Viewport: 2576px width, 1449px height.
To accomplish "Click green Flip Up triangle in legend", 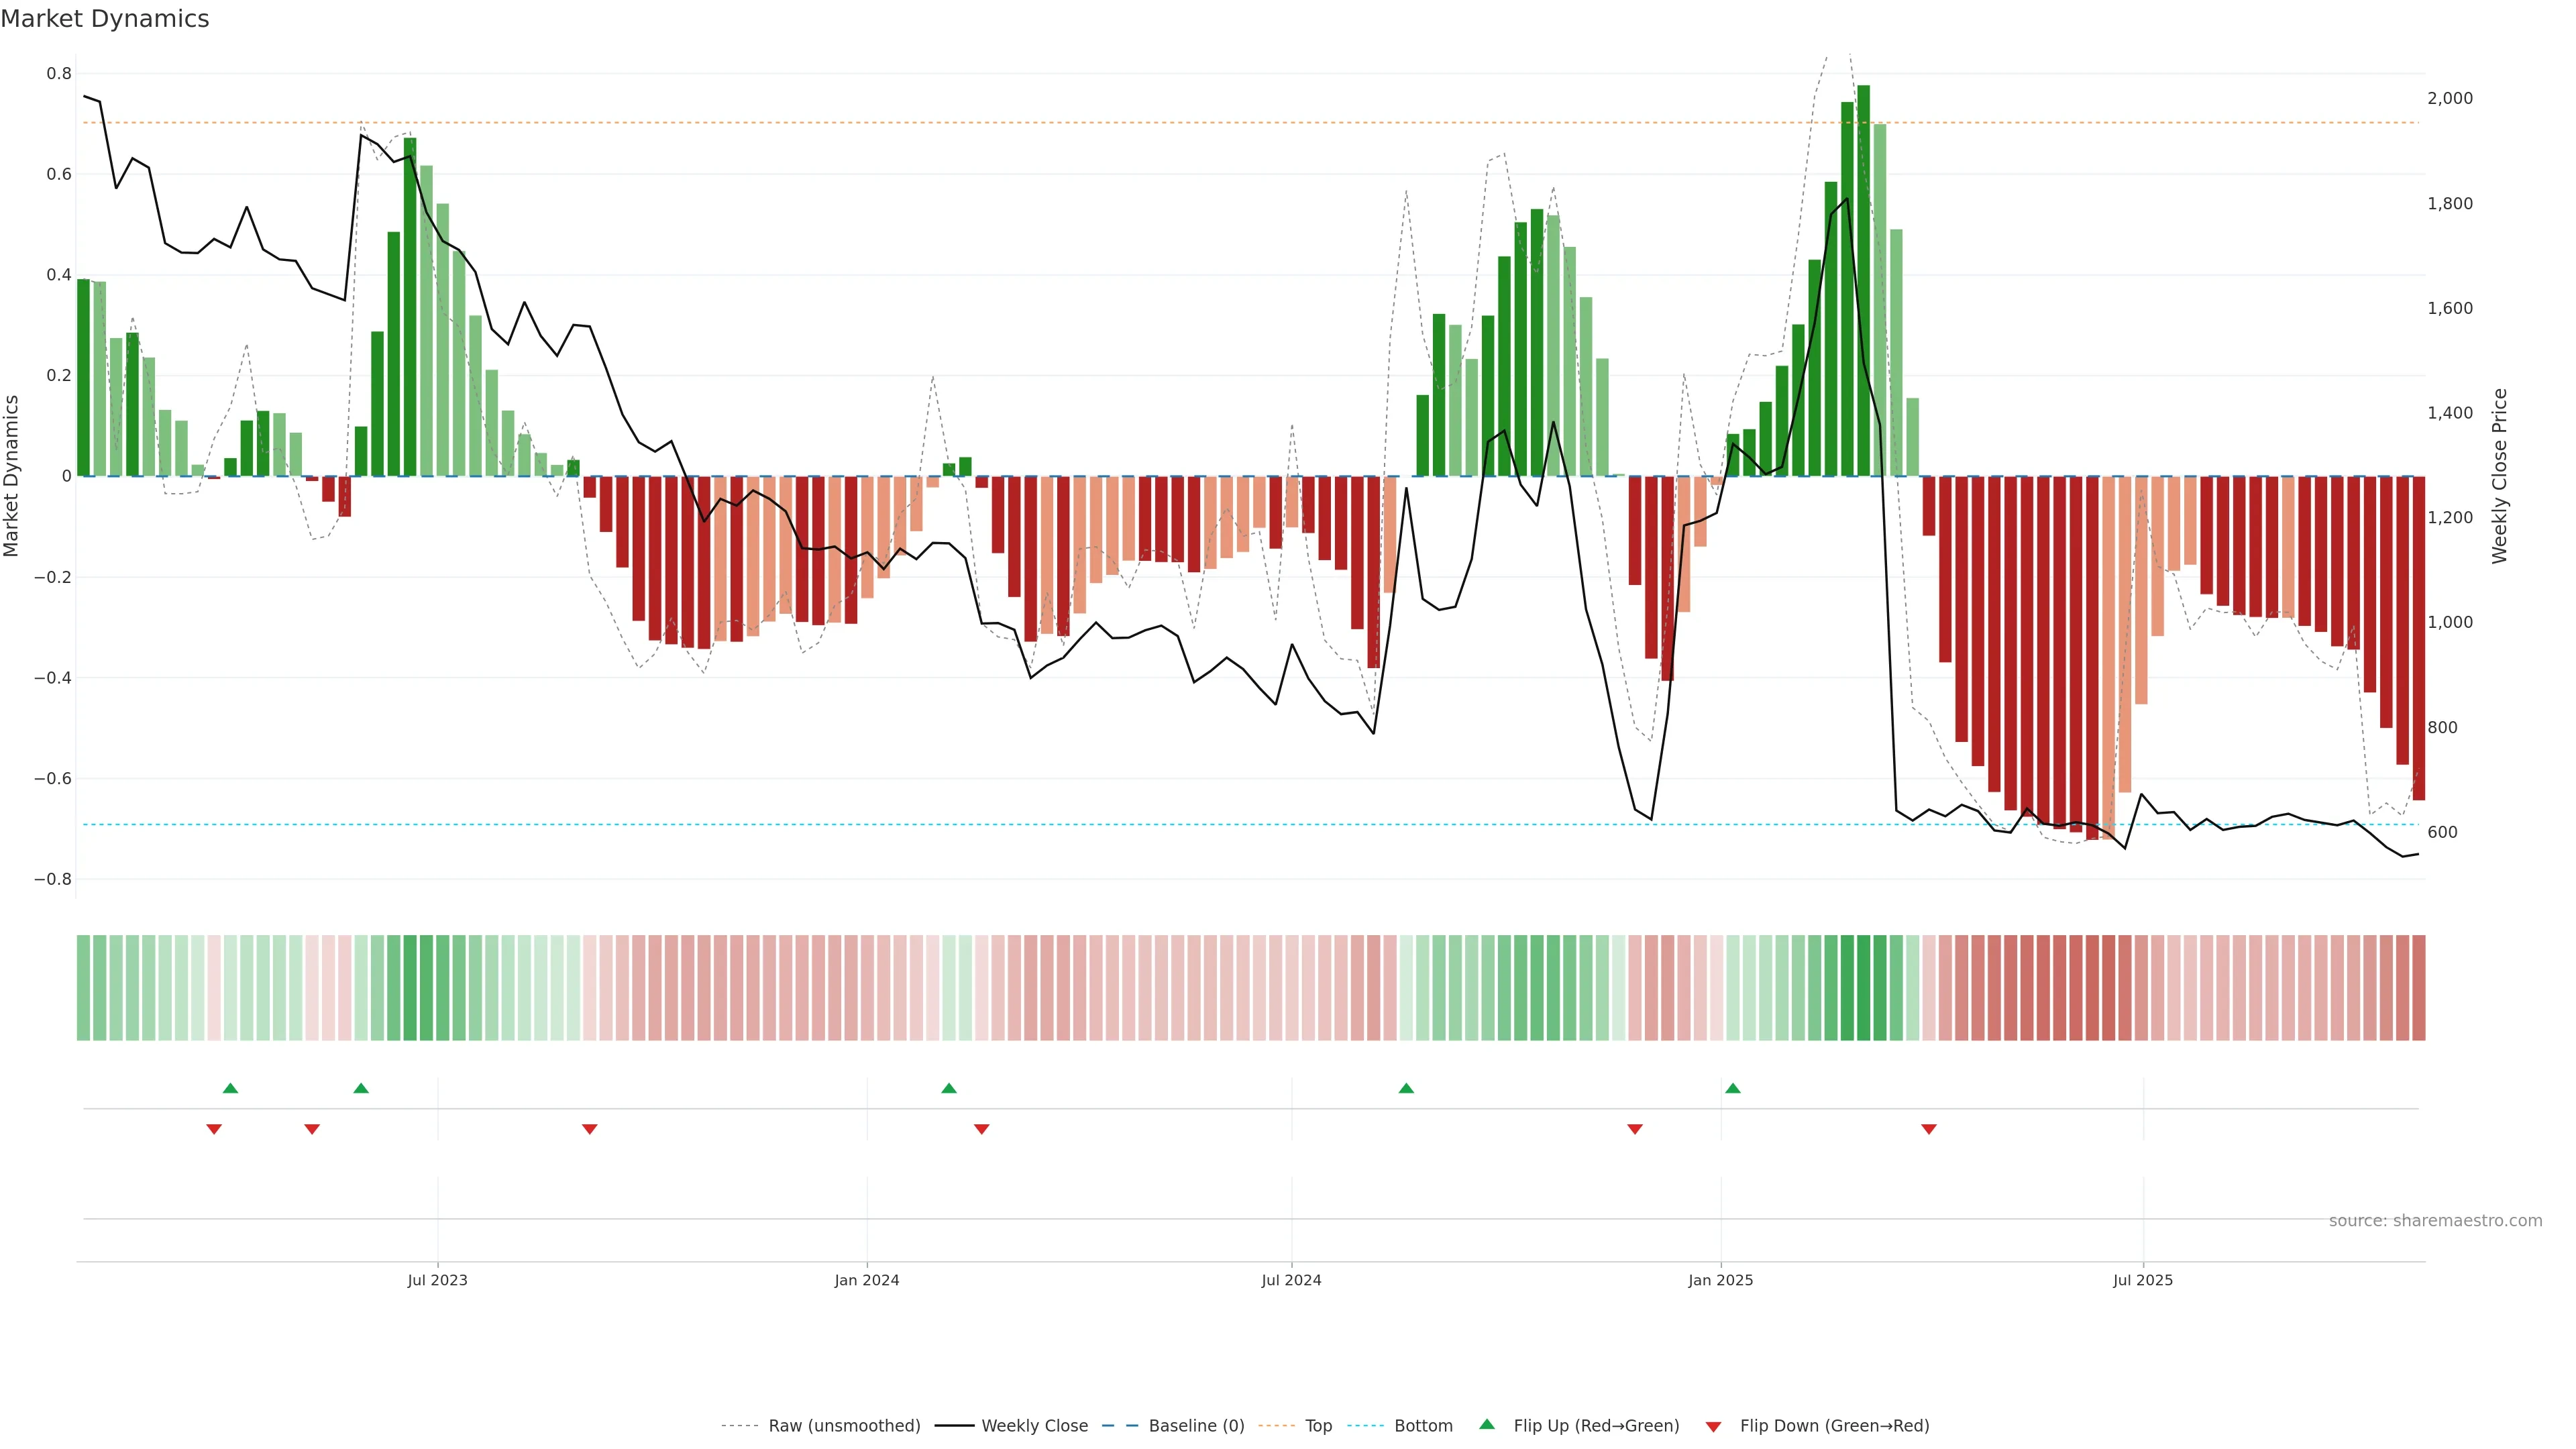I will coord(1487,1425).
